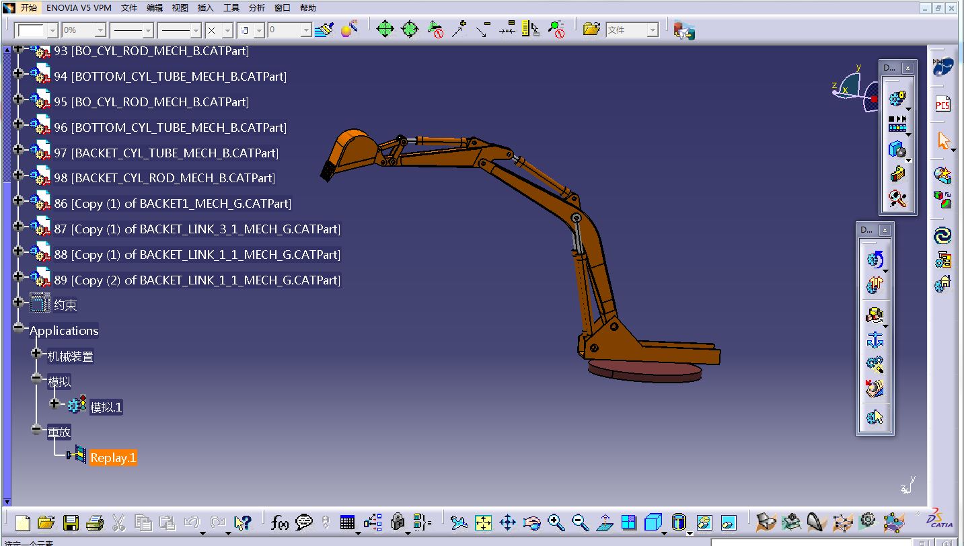Click the red PCS icon
The width and height of the screenshot is (964, 546).
coord(942,105)
